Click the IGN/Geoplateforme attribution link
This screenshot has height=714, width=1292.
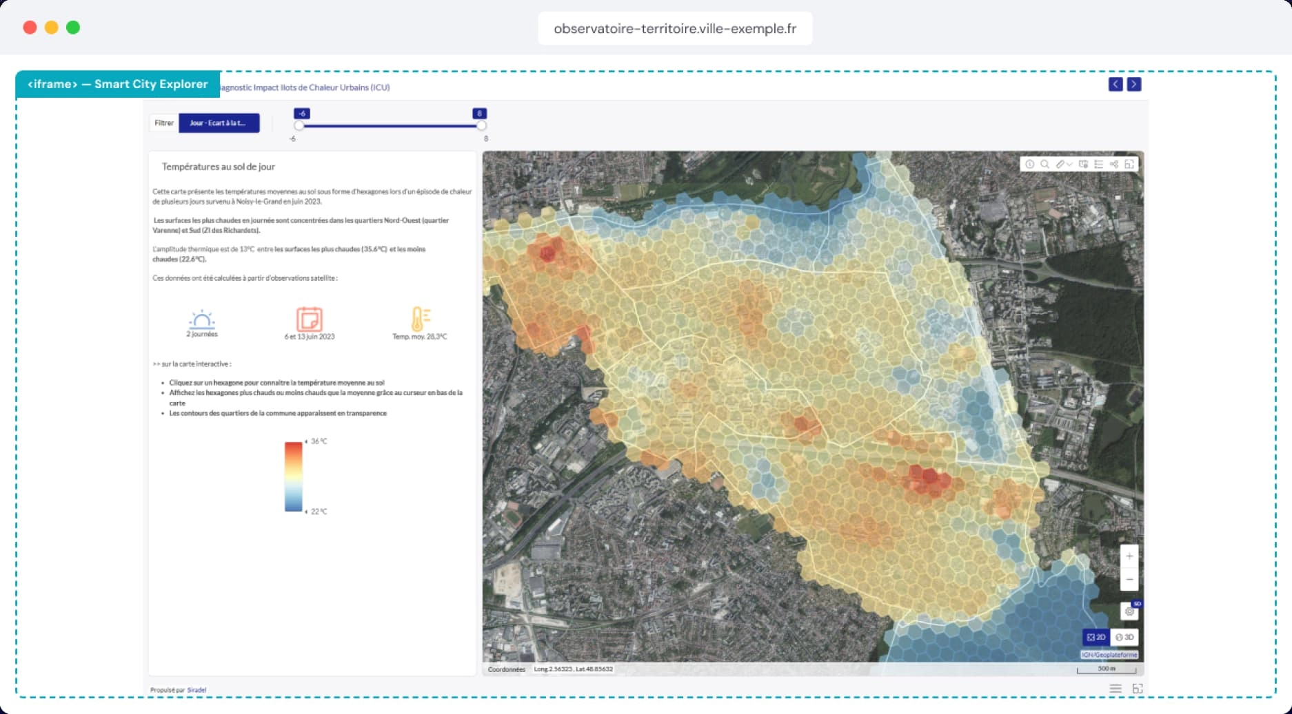pyautogui.click(x=1109, y=655)
